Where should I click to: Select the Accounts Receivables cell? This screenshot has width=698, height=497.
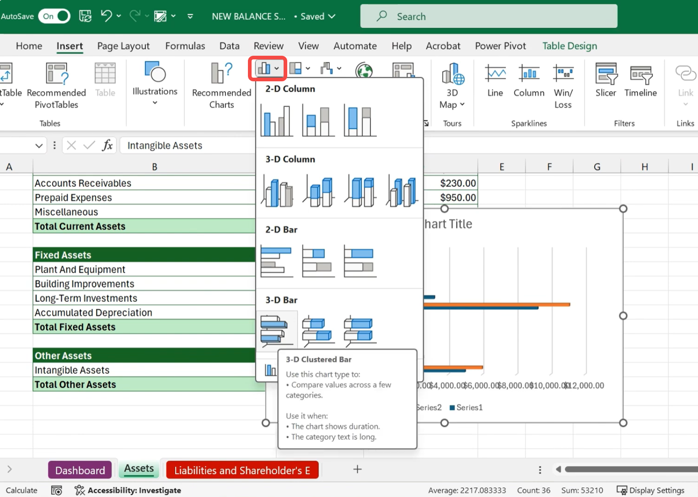[x=145, y=183]
